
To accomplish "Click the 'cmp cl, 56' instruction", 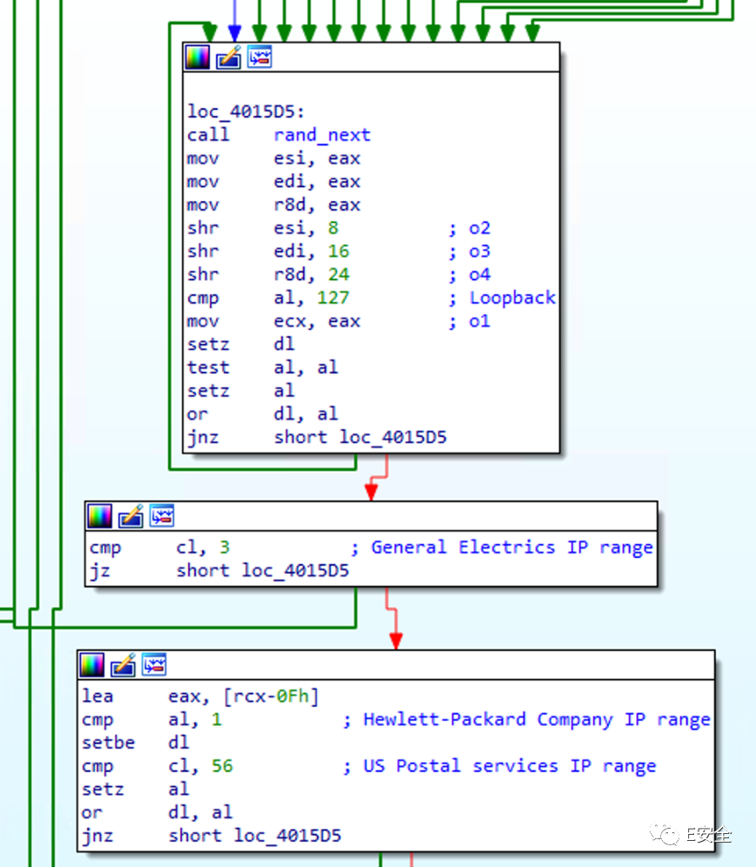I will [157, 765].
